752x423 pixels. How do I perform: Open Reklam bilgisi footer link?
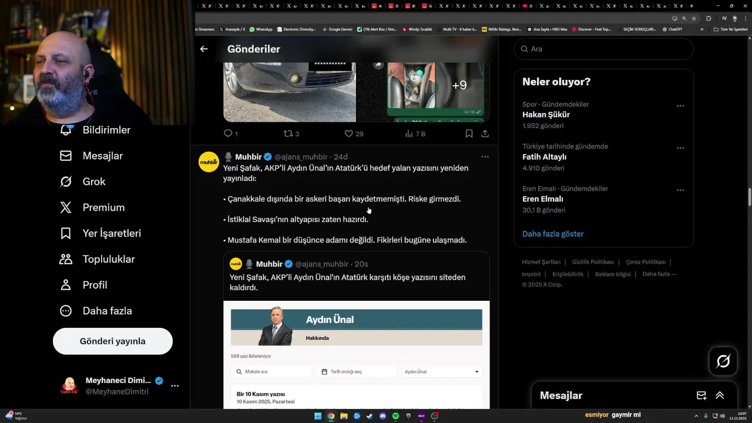tap(613, 274)
